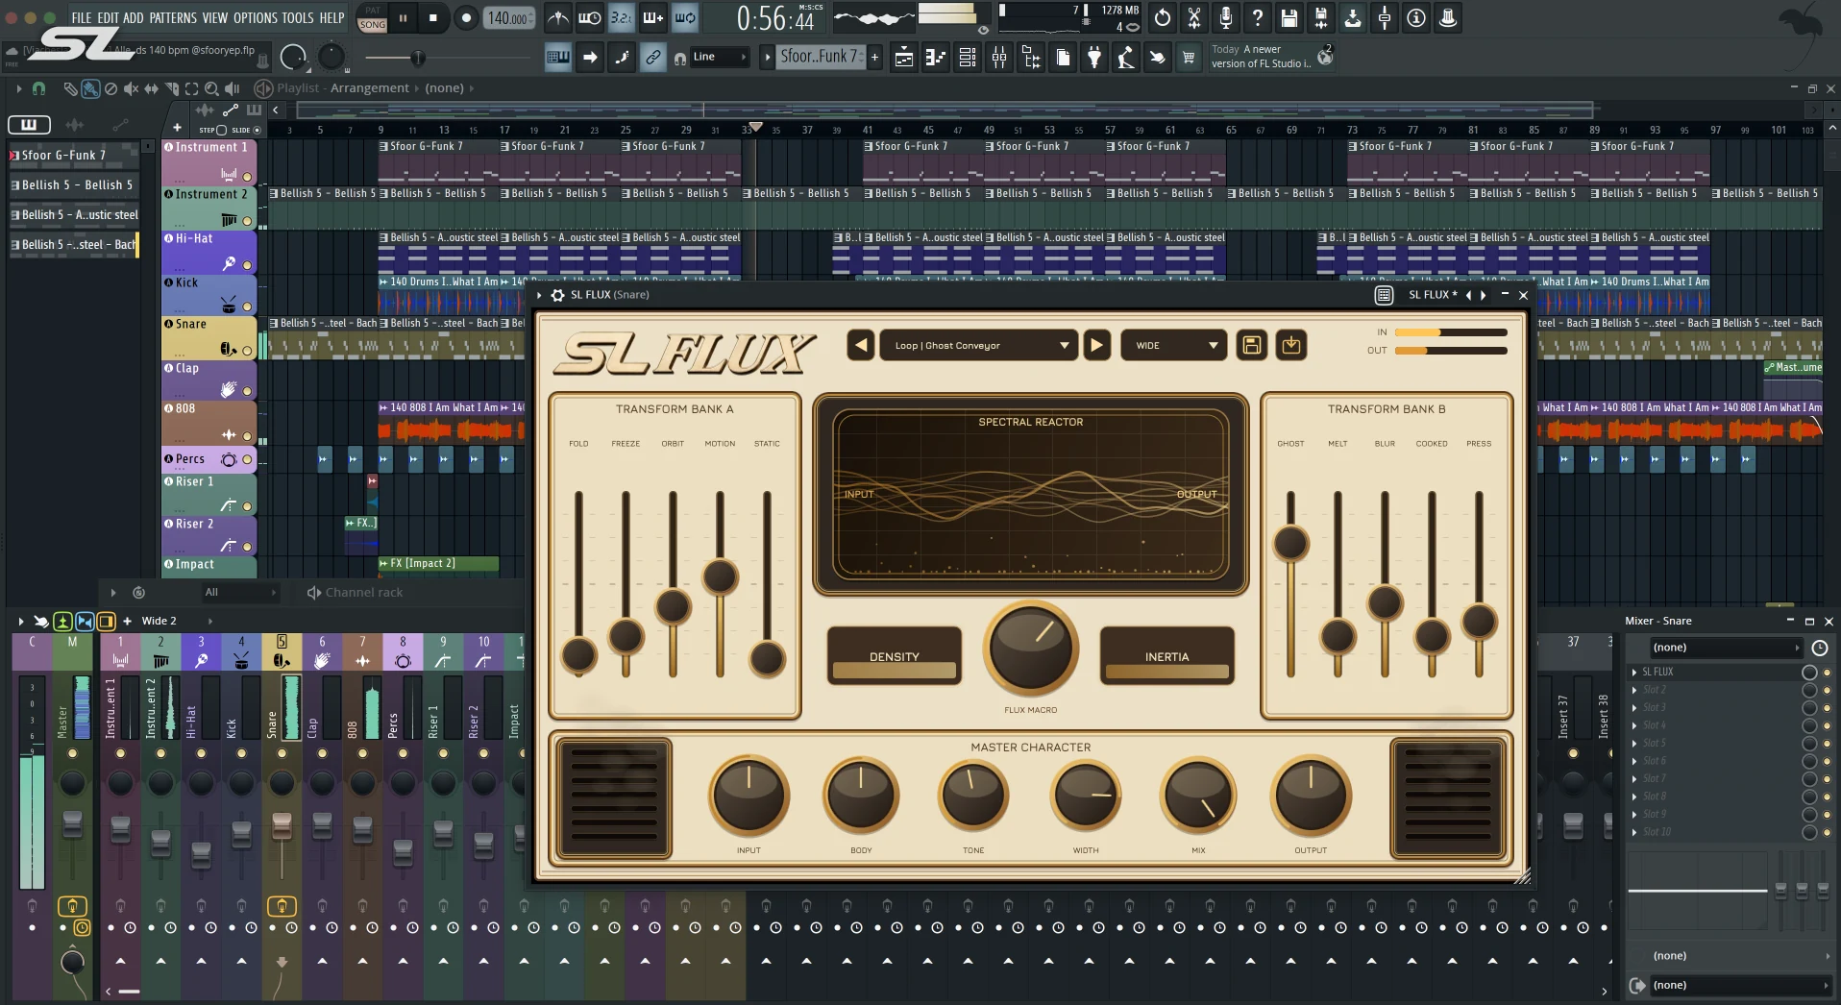1841x1005 pixels.
Task: Open the OPTIONS menu
Action: point(256,17)
